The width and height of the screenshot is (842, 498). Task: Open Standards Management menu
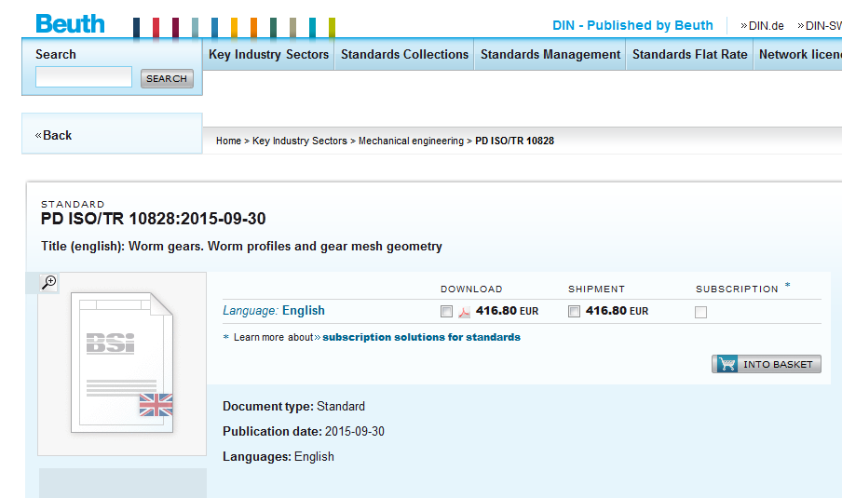coord(550,54)
